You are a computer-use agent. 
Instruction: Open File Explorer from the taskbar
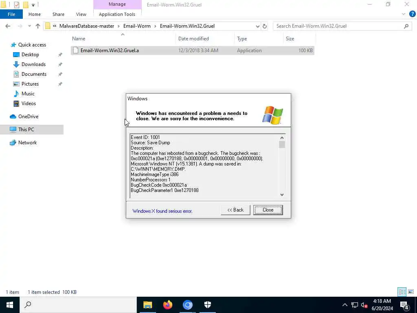[147, 305]
